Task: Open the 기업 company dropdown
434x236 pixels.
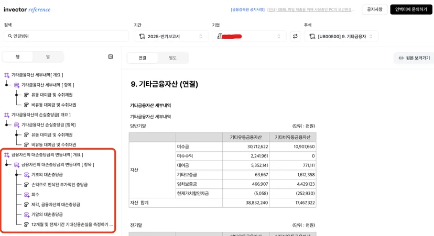Action: pos(249,37)
